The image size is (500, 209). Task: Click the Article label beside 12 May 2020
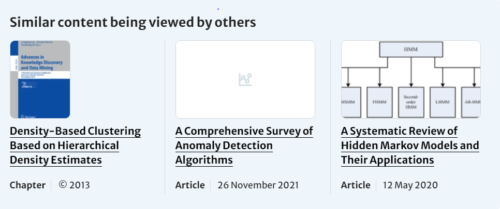[x=356, y=185]
